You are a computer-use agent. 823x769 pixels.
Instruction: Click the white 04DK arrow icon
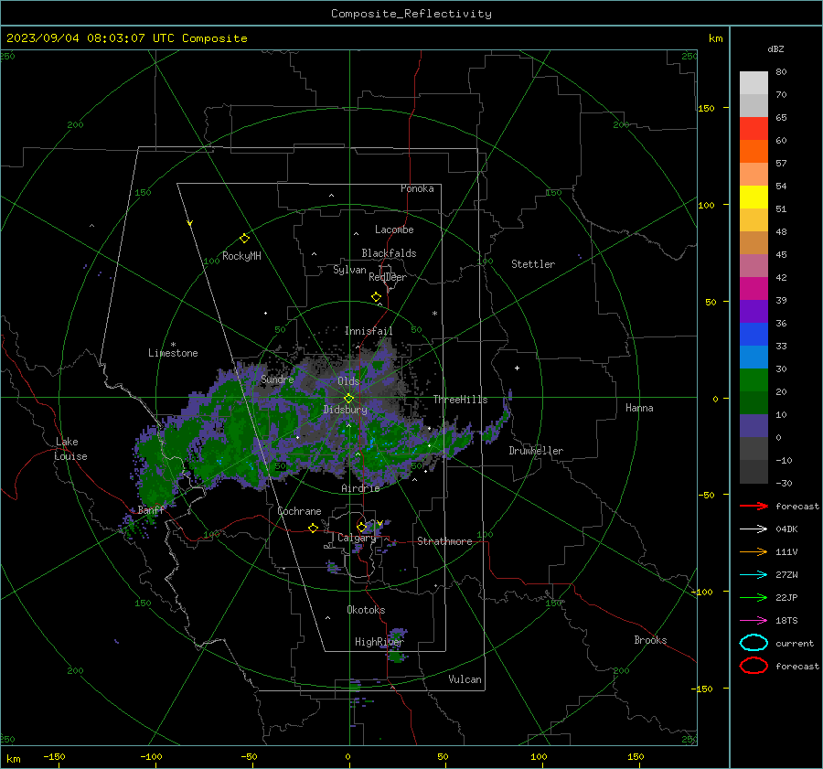754,529
